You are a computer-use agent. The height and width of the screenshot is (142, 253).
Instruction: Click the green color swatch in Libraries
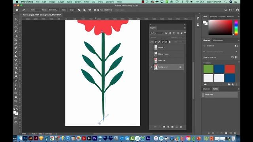click(208, 69)
